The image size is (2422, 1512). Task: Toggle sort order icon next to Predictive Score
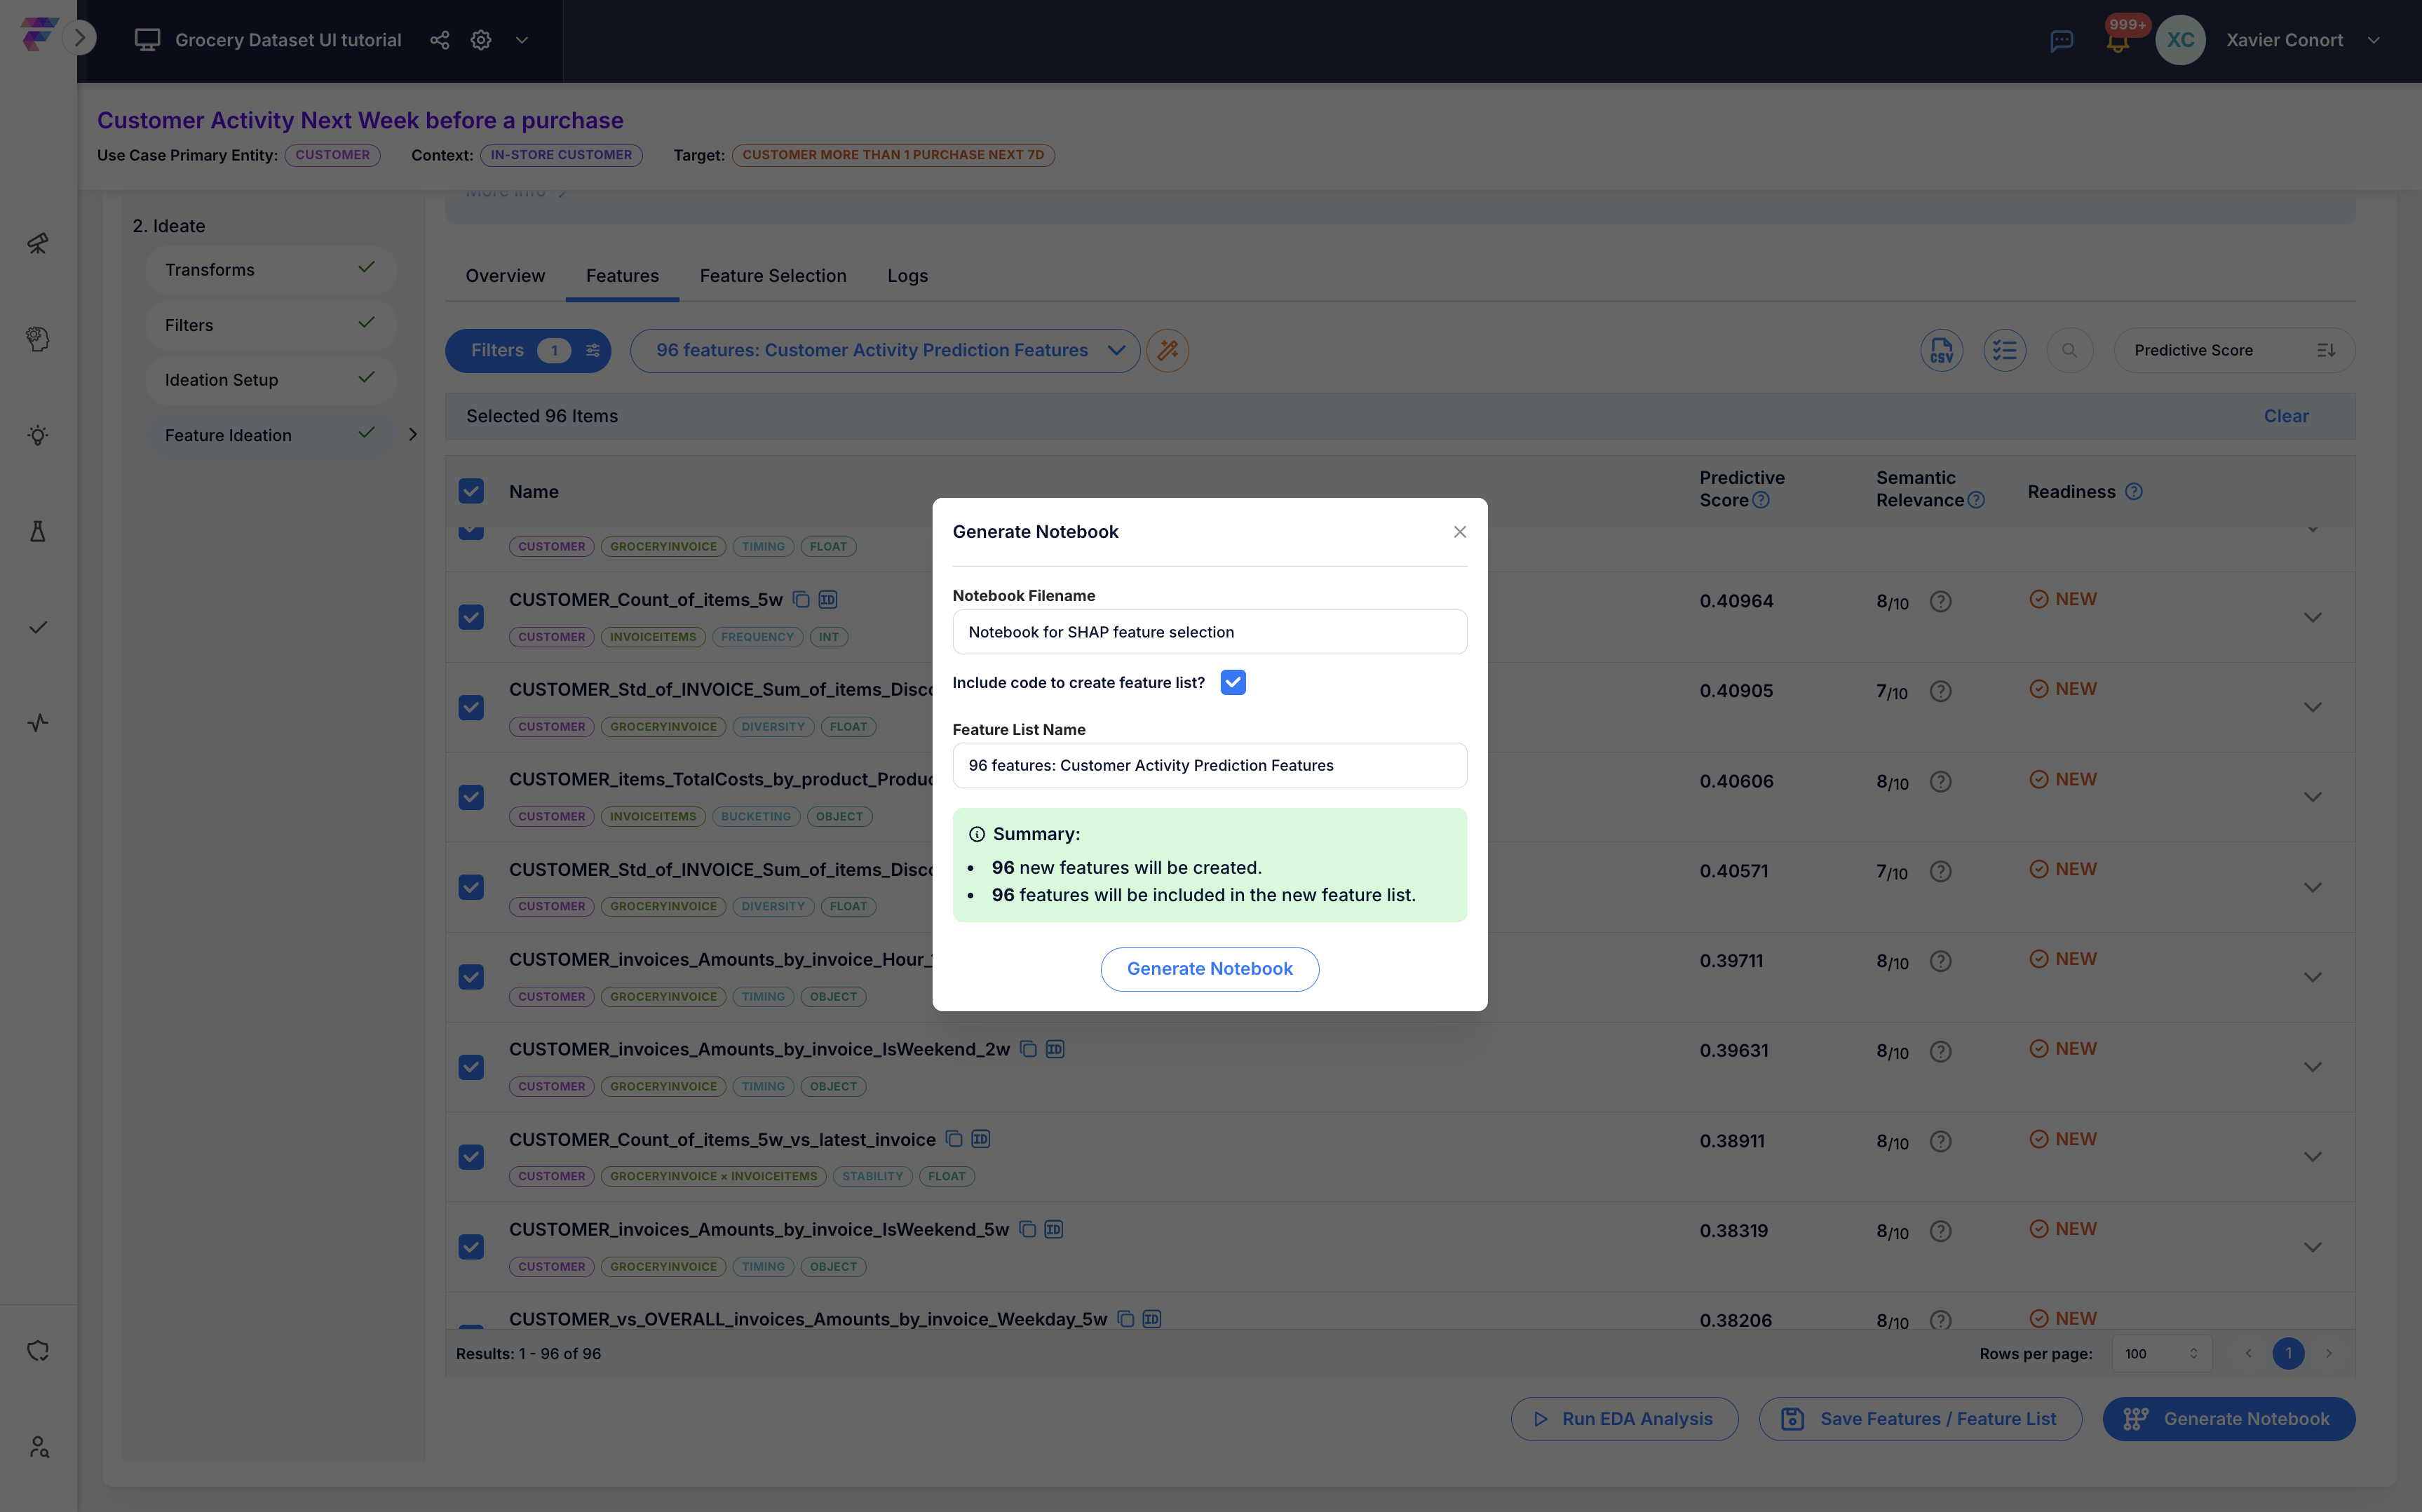point(2326,350)
